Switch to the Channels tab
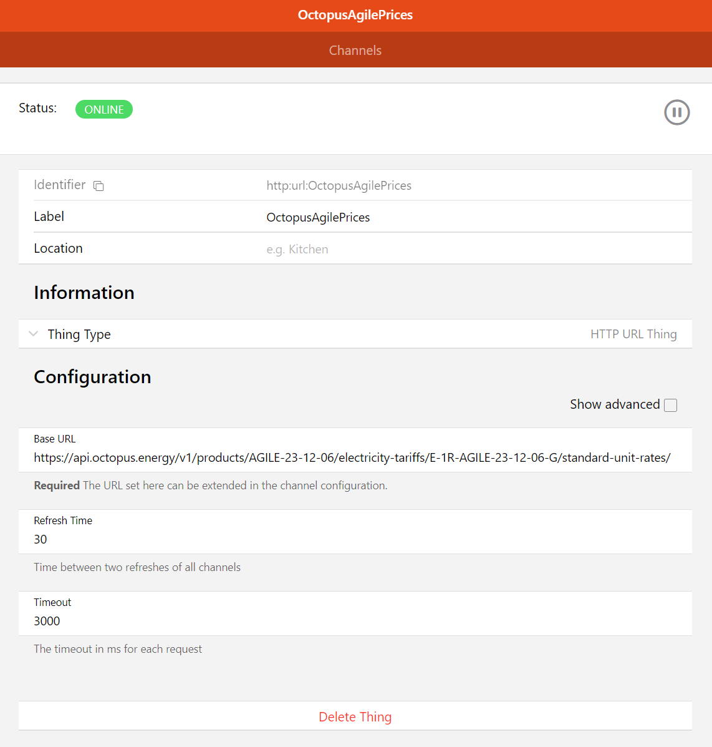This screenshot has height=747, width=712. (355, 51)
